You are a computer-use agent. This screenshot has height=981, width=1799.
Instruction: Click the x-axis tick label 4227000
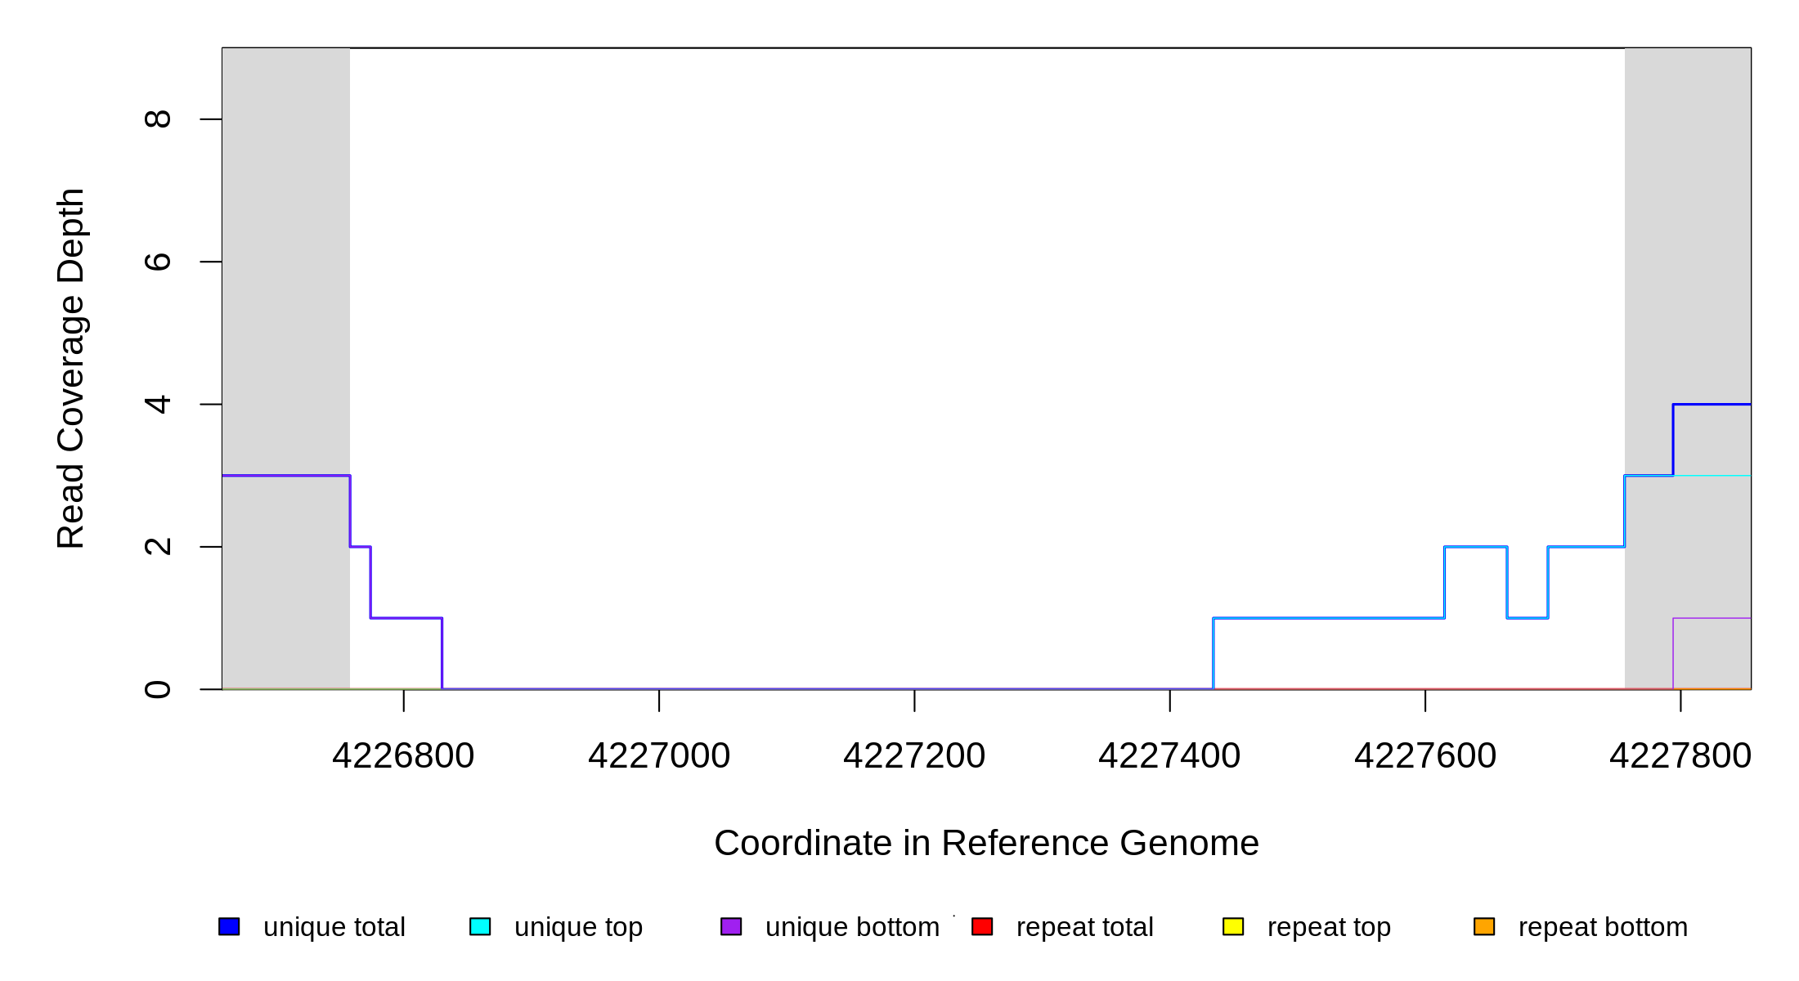659,755
